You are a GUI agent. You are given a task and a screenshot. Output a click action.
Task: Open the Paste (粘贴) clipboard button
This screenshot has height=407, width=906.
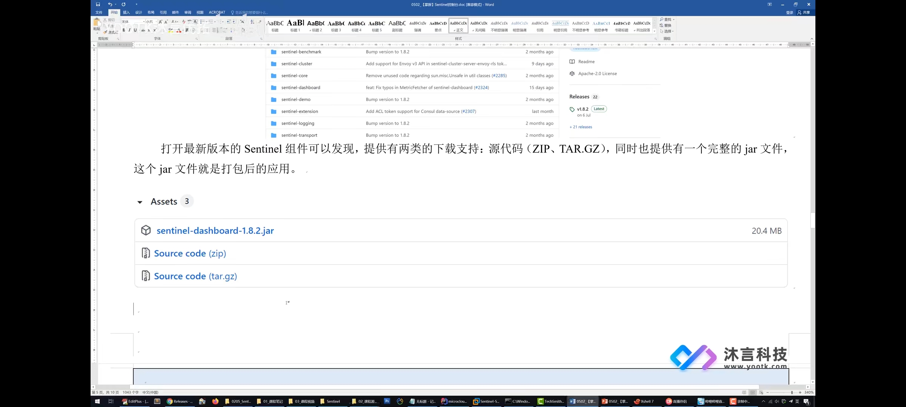click(x=97, y=25)
